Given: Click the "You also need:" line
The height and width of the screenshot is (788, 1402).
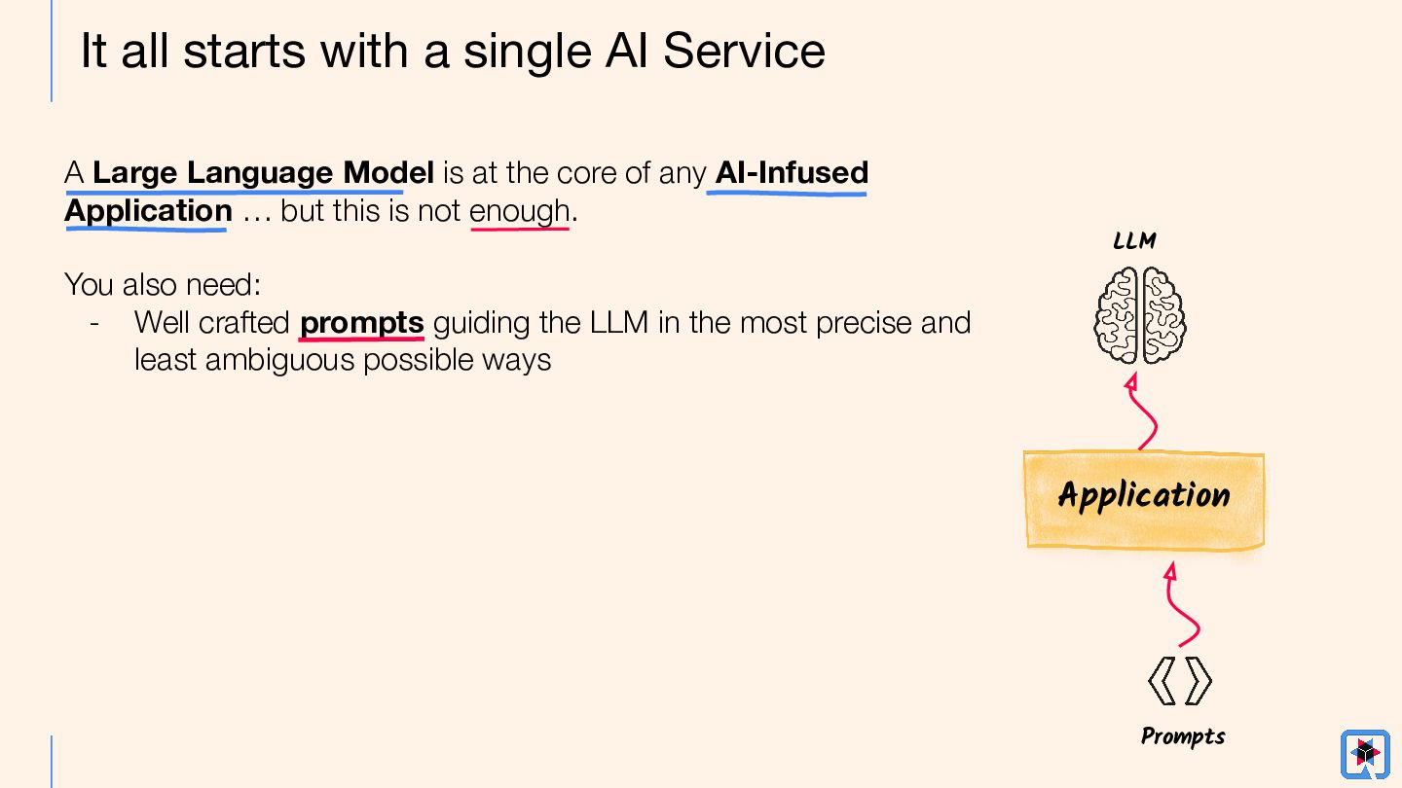Looking at the screenshot, I should [162, 285].
